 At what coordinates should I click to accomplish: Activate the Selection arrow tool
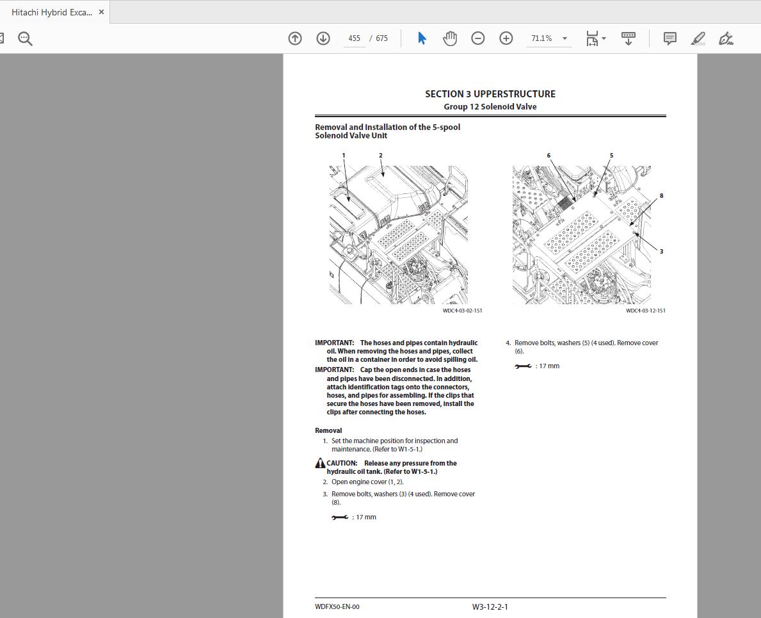(x=421, y=38)
